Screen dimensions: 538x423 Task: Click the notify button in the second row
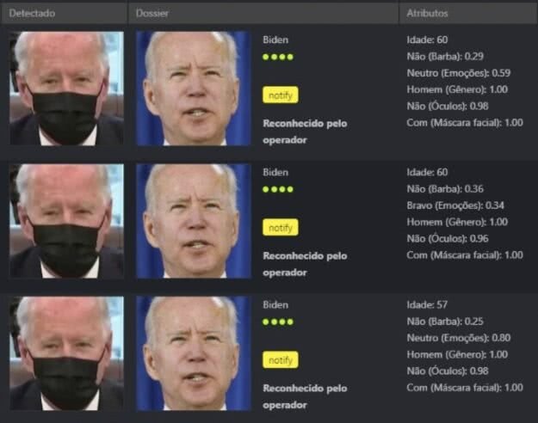point(281,227)
